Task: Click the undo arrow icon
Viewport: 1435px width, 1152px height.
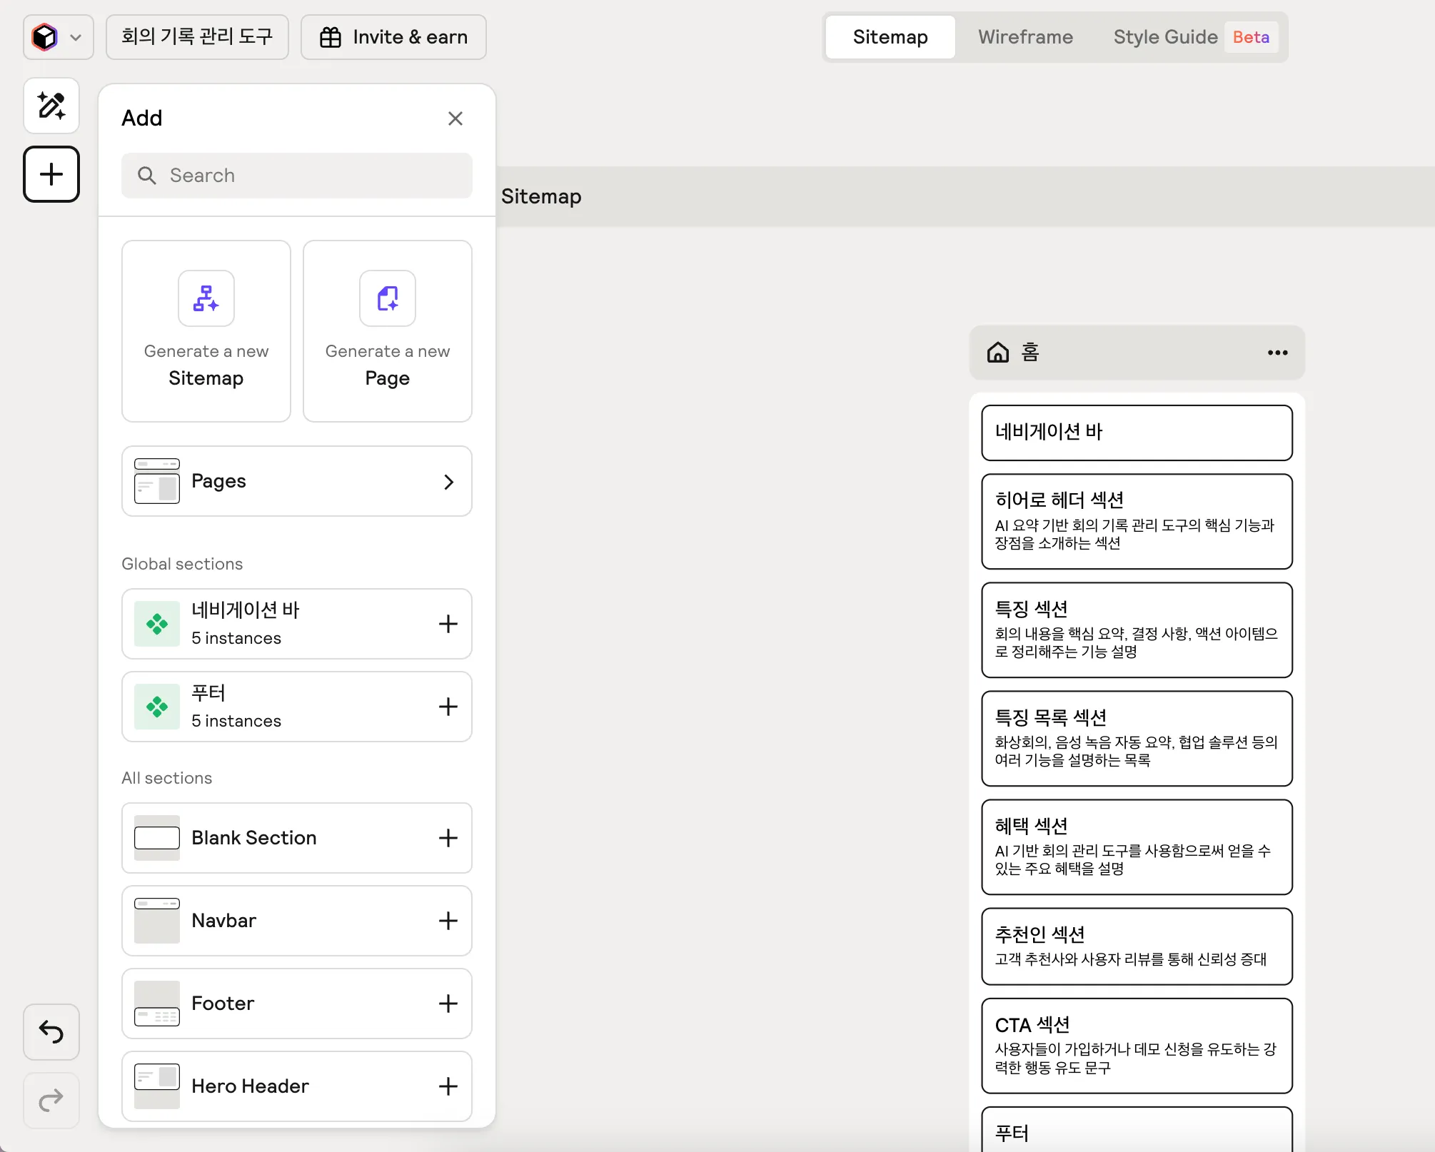Action: 51,1031
